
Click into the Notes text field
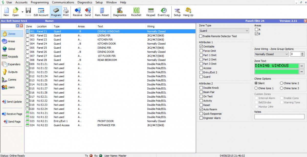pyautogui.click(x=279, y=117)
